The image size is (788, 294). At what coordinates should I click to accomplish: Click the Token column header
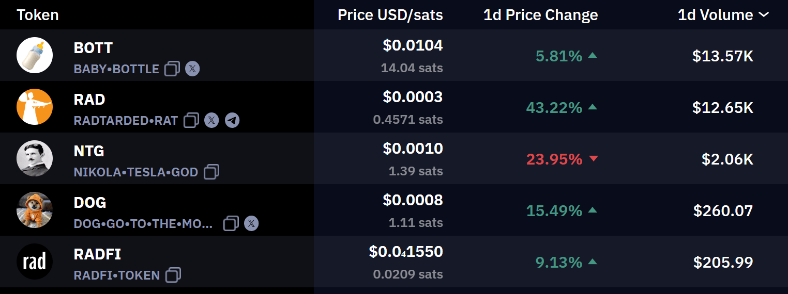point(38,15)
